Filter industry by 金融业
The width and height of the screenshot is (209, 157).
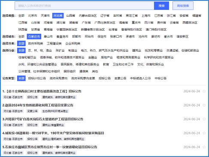[93, 57]
